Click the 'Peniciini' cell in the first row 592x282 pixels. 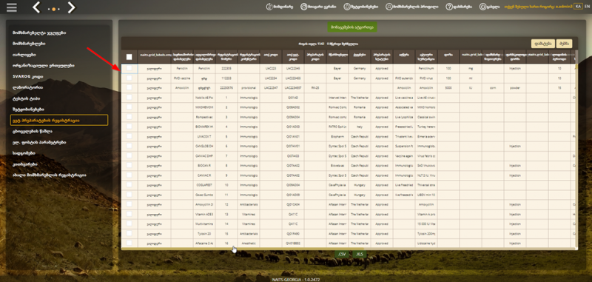[204, 69]
